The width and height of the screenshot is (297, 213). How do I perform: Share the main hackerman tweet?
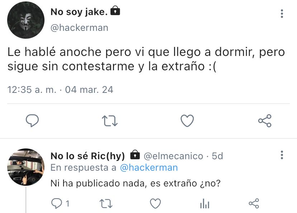265,120
